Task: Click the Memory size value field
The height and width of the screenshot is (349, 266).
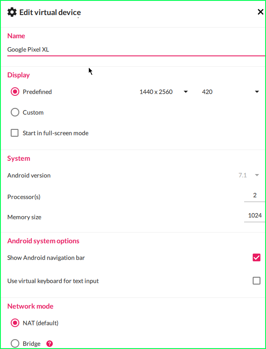Action: click(x=254, y=215)
